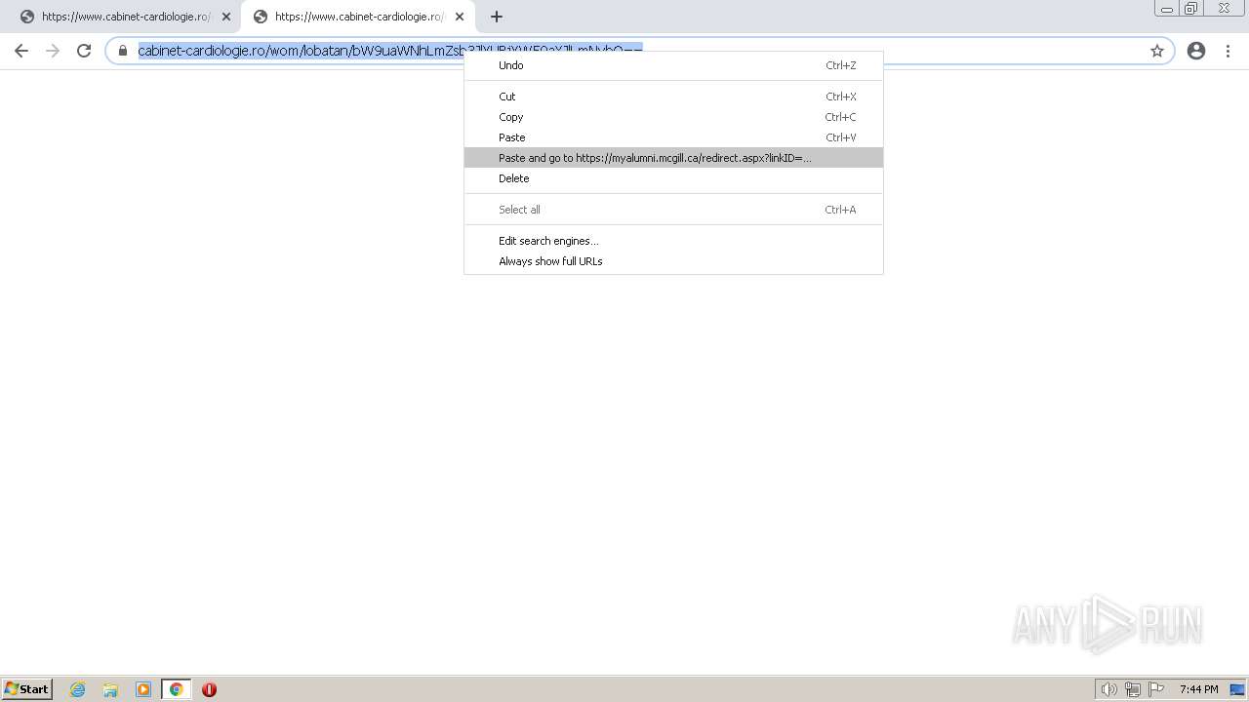The image size is (1249, 702).
Task: Toggle Always show full URLs option
Action: click(x=673, y=261)
